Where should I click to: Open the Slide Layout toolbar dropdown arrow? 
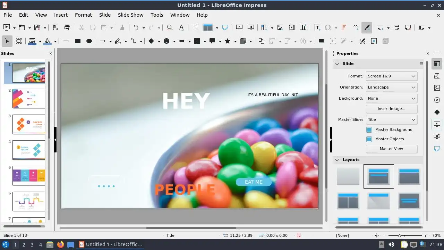[x=429, y=28]
